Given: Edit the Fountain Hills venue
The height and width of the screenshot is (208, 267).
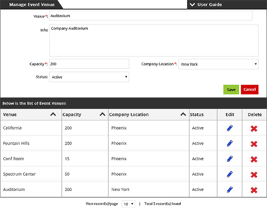Looking at the screenshot, I should (230, 143).
